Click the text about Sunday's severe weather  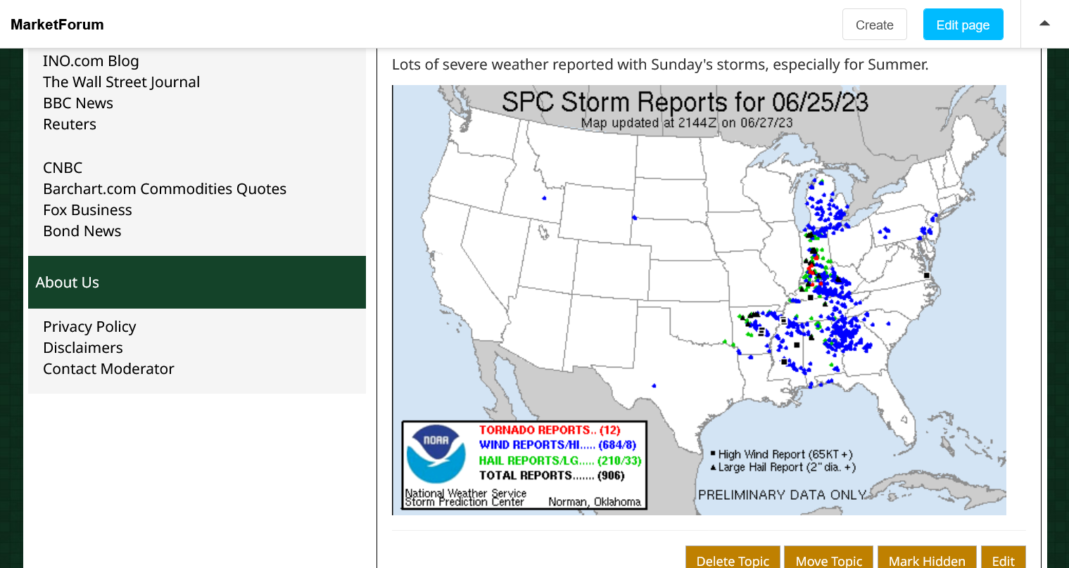660,65
